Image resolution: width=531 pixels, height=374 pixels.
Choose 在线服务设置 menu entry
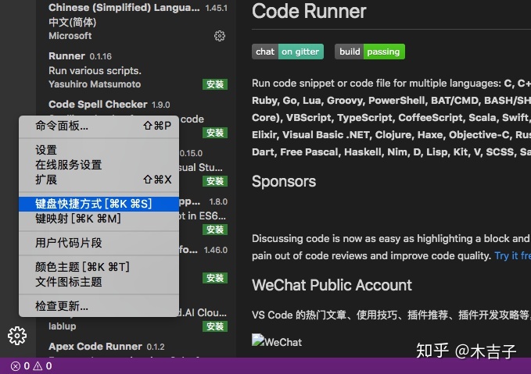pos(99,165)
